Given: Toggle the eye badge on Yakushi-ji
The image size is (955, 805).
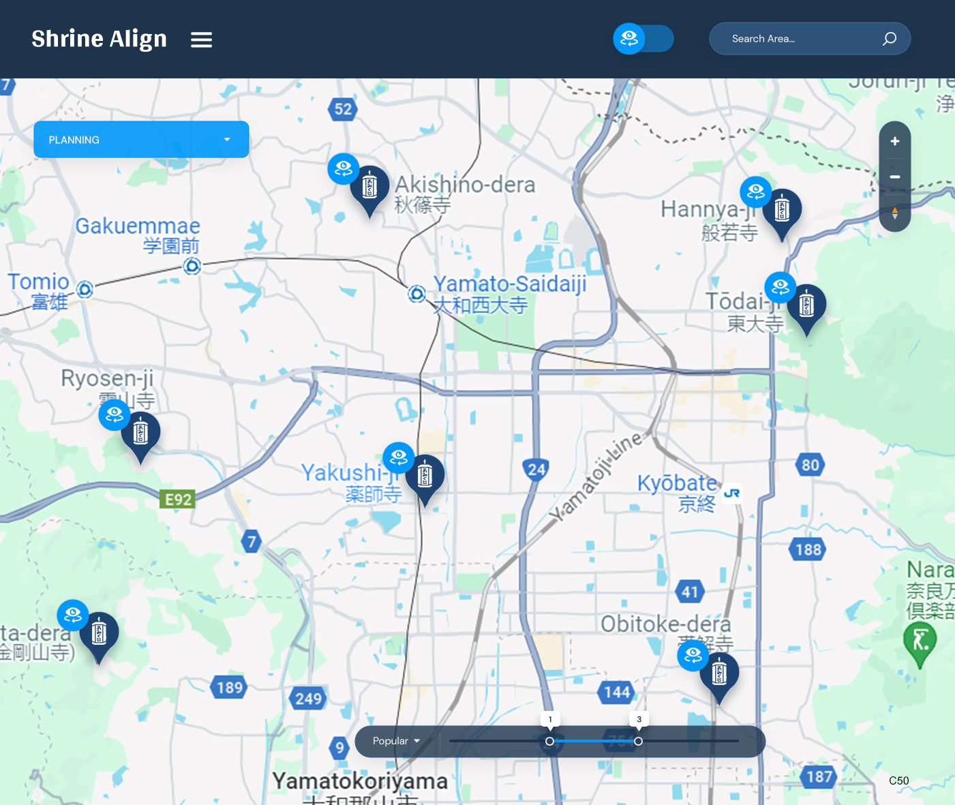Looking at the screenshot, I should click(x=399, y=458).
